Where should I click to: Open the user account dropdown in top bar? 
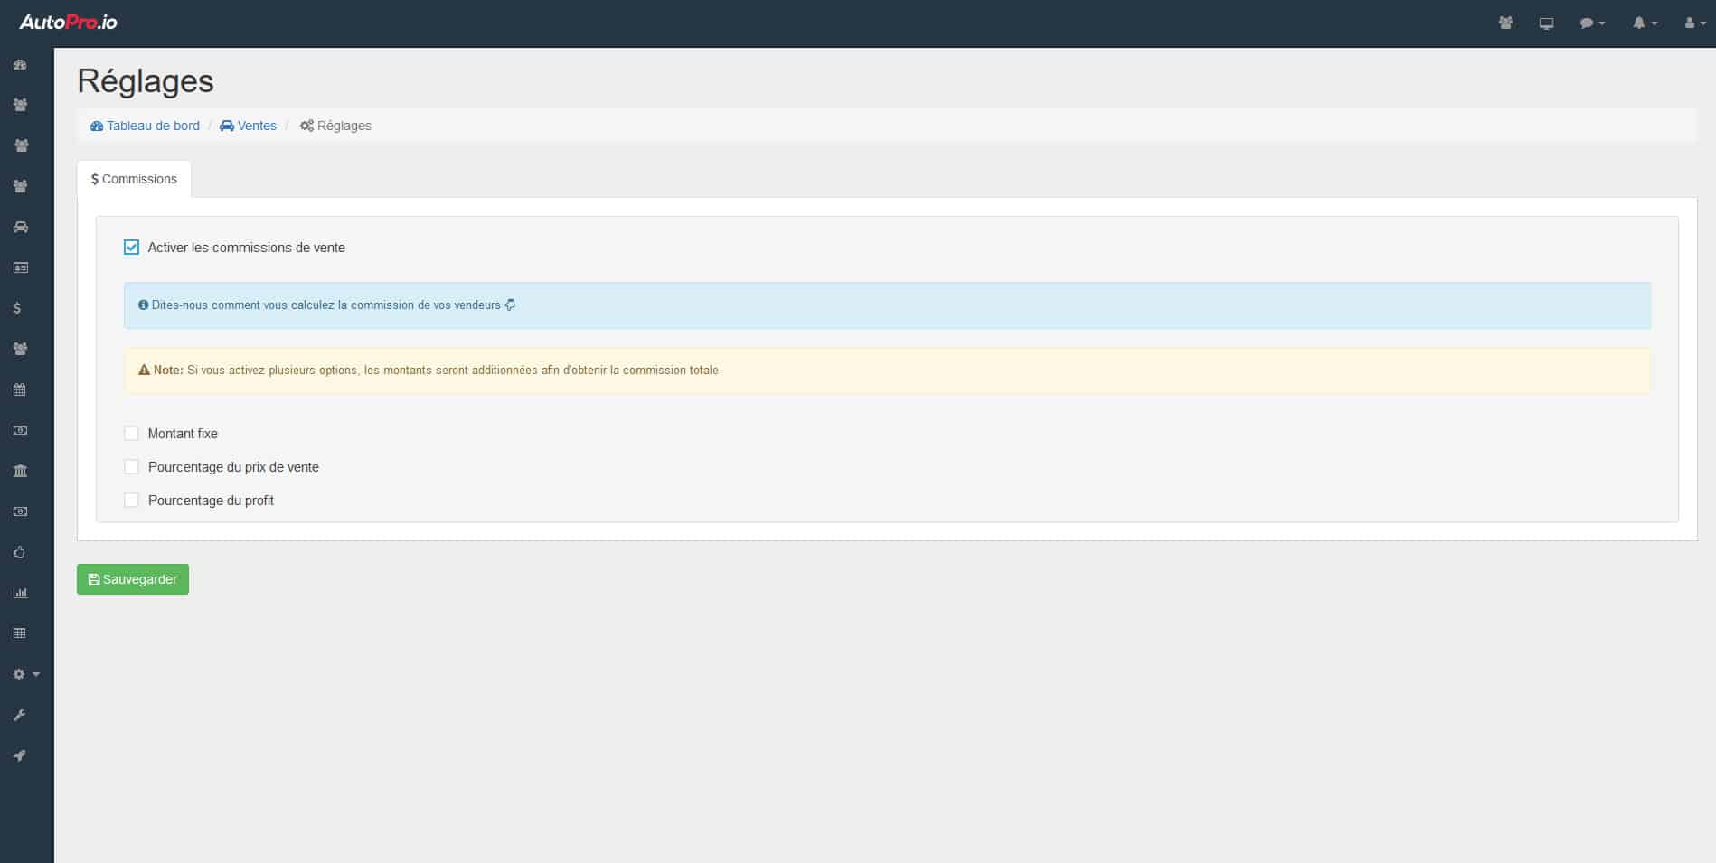click(1694, 23)
